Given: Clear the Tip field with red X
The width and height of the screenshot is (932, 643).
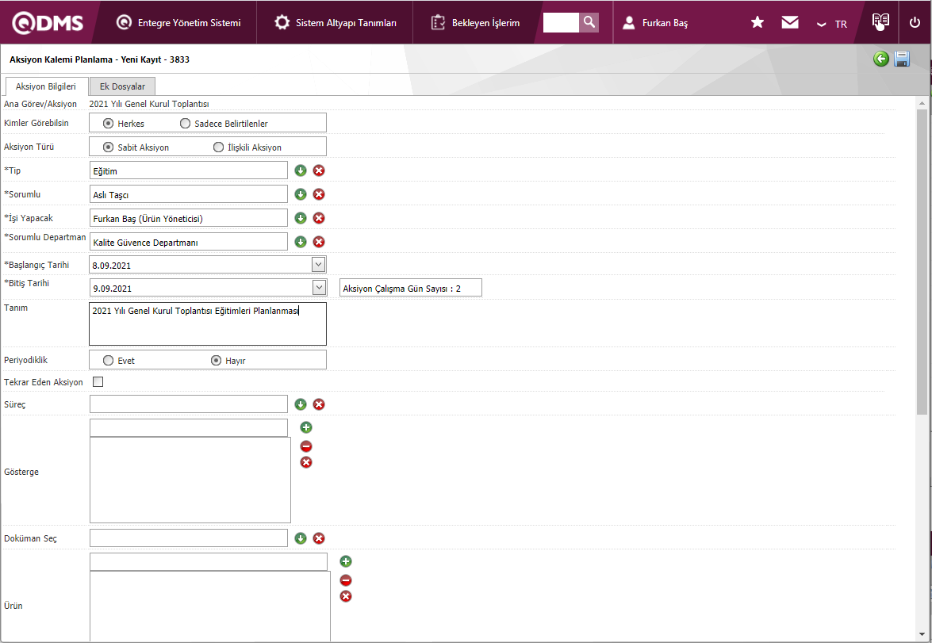Looking at the screenshot, I should tap(319, 170).
